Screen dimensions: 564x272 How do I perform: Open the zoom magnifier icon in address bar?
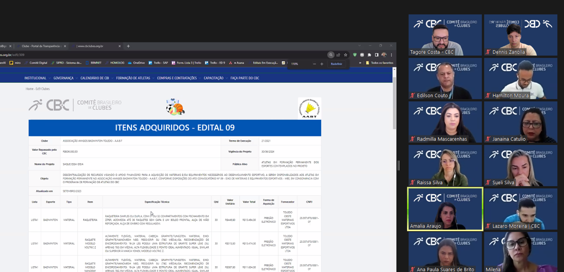pos(331,55)
